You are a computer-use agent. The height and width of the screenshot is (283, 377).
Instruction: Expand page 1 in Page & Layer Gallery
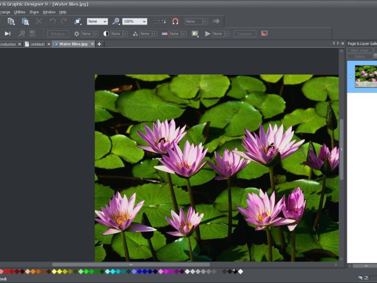[x=351, y=76]
